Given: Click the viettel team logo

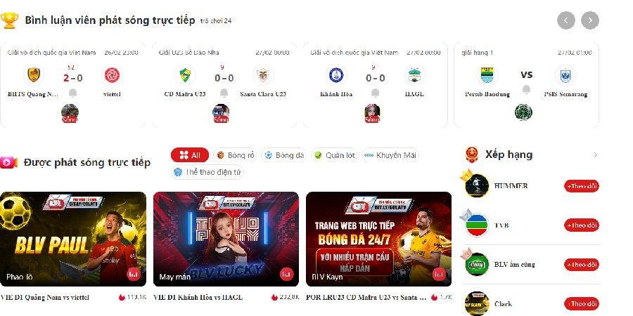Looking at the screenshot, I should point(112,75).
